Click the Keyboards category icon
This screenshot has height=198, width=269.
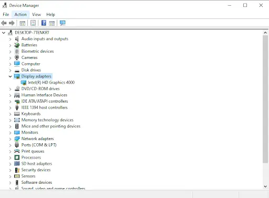(x=17, y=114)
